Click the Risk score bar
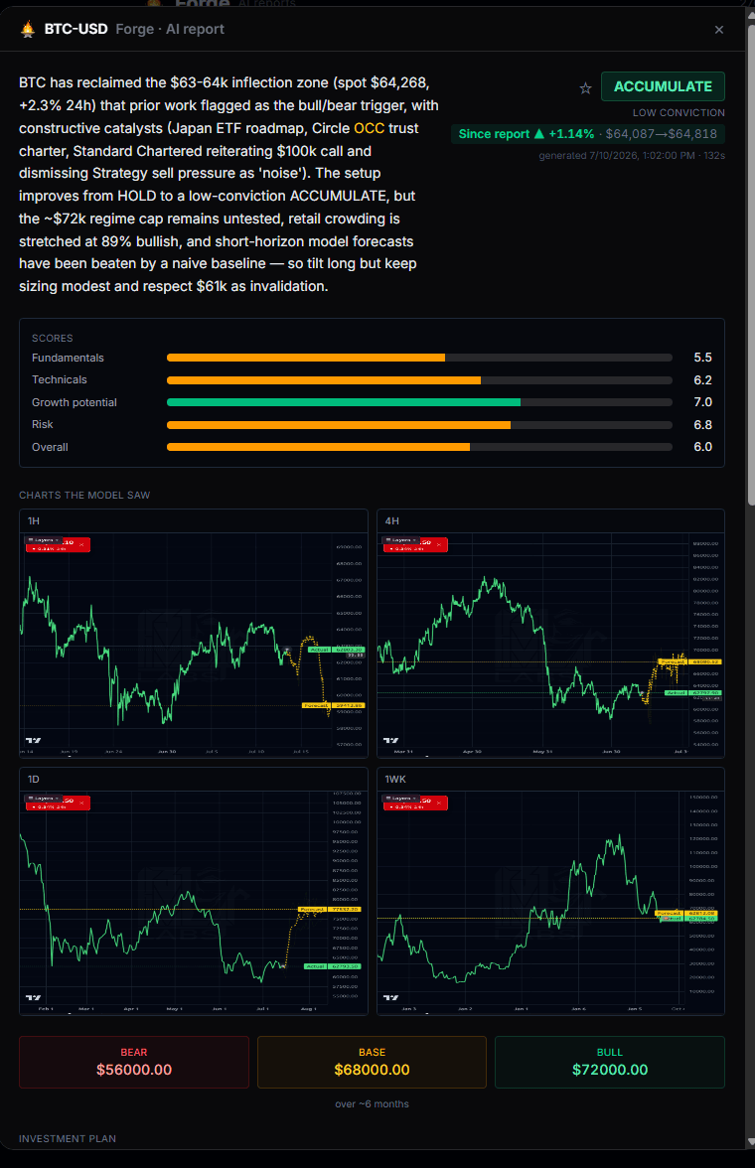 coord(419,425)
